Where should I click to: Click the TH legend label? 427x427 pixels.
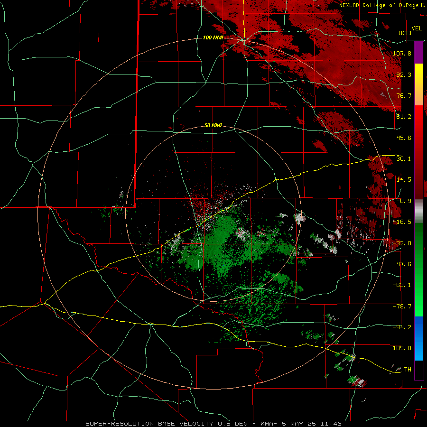(x=408, y=370)
